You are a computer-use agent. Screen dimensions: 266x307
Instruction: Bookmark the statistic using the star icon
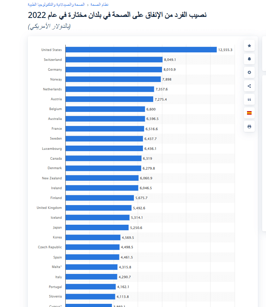249,45
